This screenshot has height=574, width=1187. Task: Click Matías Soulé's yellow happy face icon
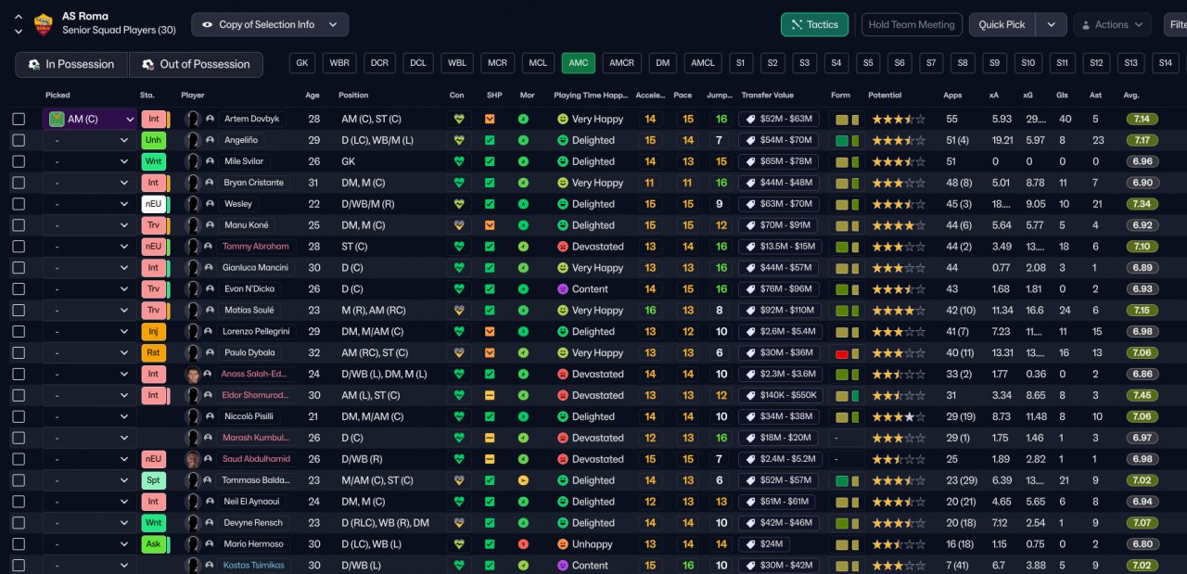click(x=562, y=311)
